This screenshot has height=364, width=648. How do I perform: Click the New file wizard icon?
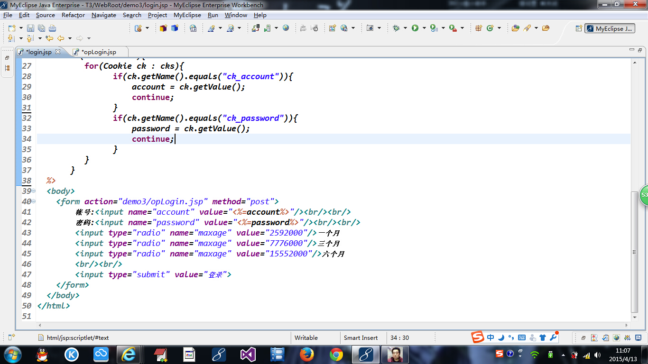[11, 28]
